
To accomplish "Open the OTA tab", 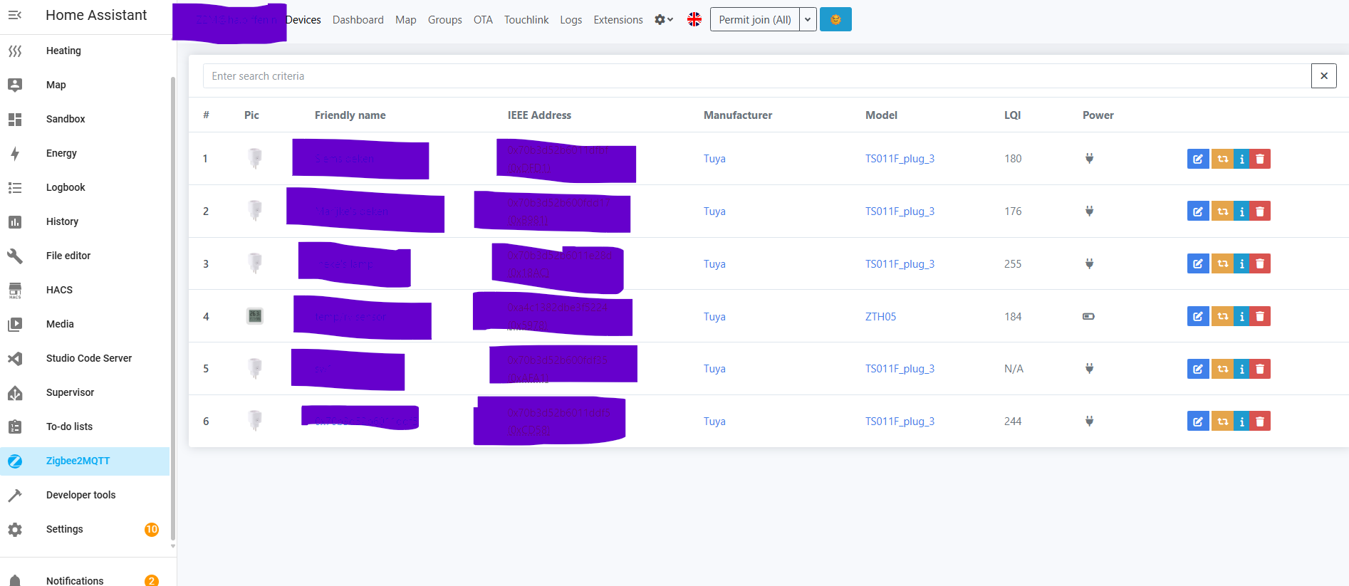I will 483,20.
